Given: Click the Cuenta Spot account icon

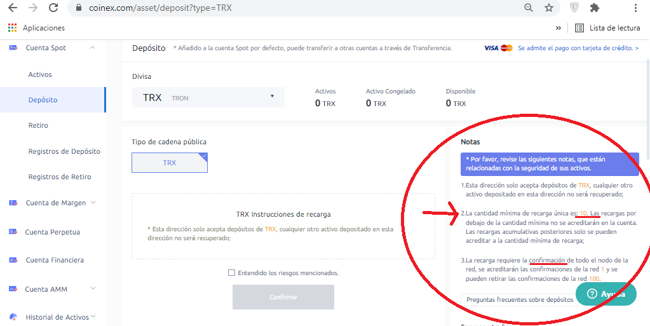Looking at the screenshot, I should [13, 48].
